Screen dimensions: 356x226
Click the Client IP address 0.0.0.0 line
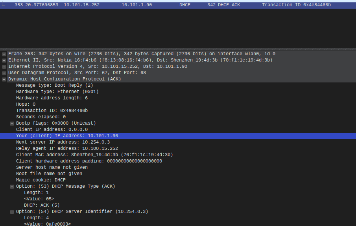52,130
